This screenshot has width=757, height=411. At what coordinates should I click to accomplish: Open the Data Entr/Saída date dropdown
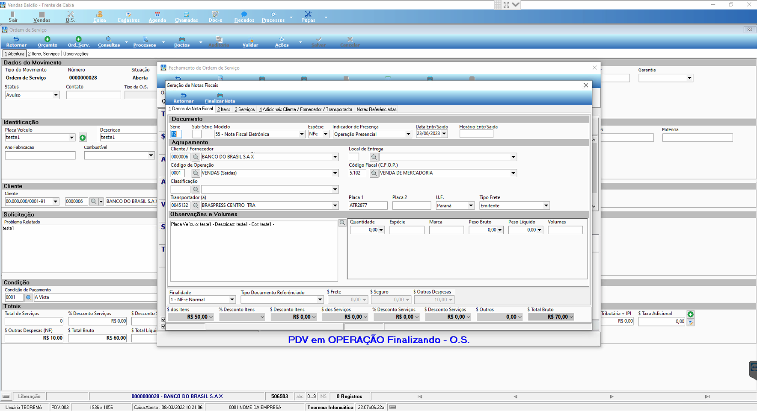[x=444, y=134]
